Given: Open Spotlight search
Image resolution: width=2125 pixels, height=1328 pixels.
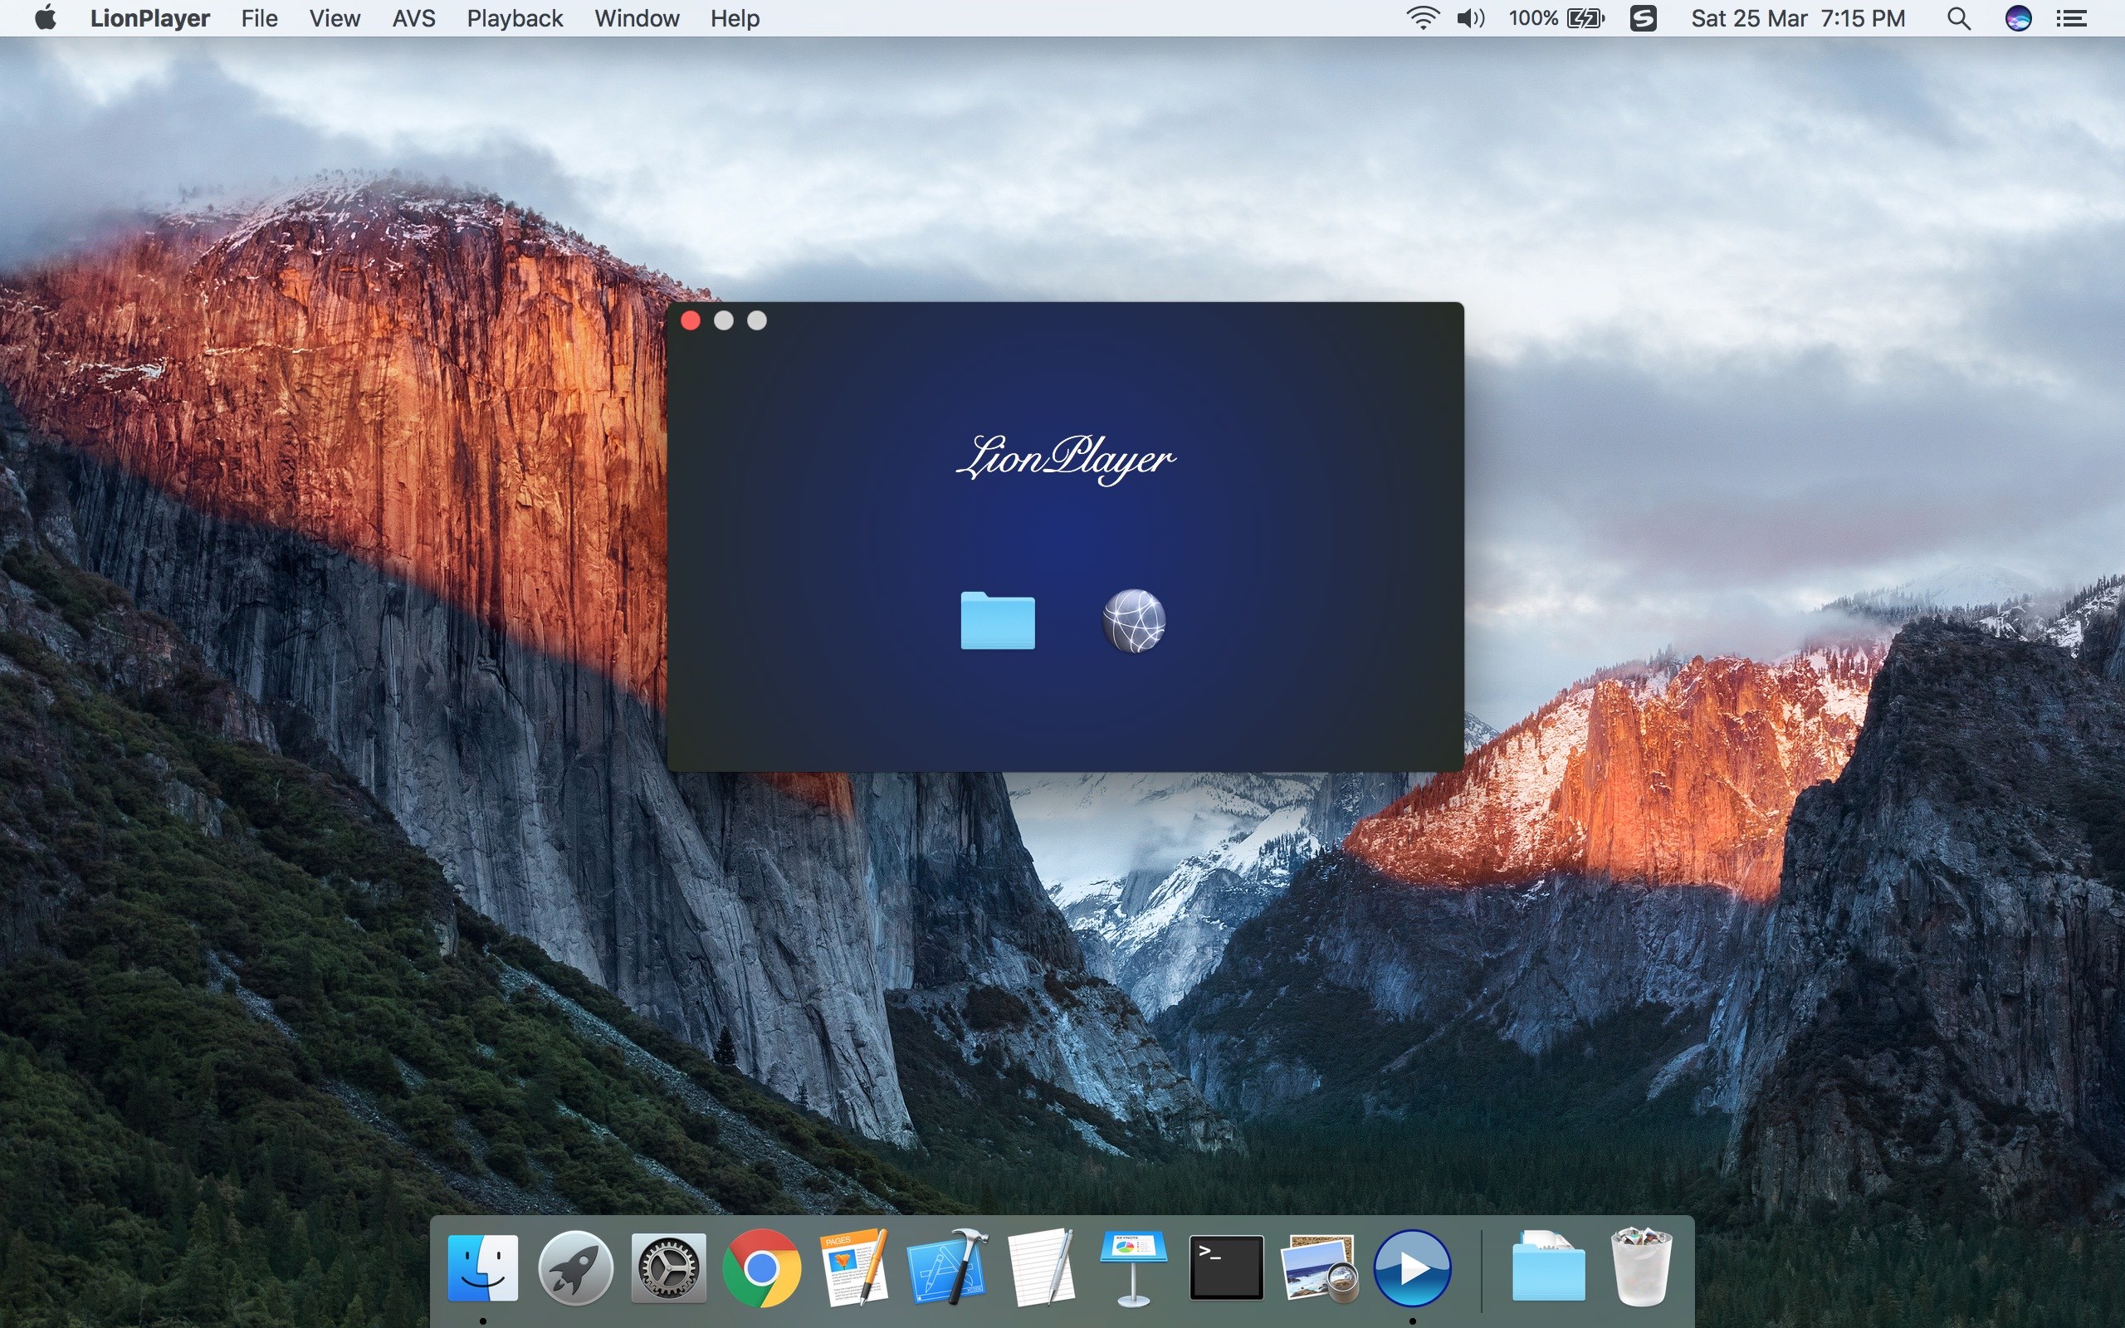Looking at the screenshot, I should coord(1957,17).
